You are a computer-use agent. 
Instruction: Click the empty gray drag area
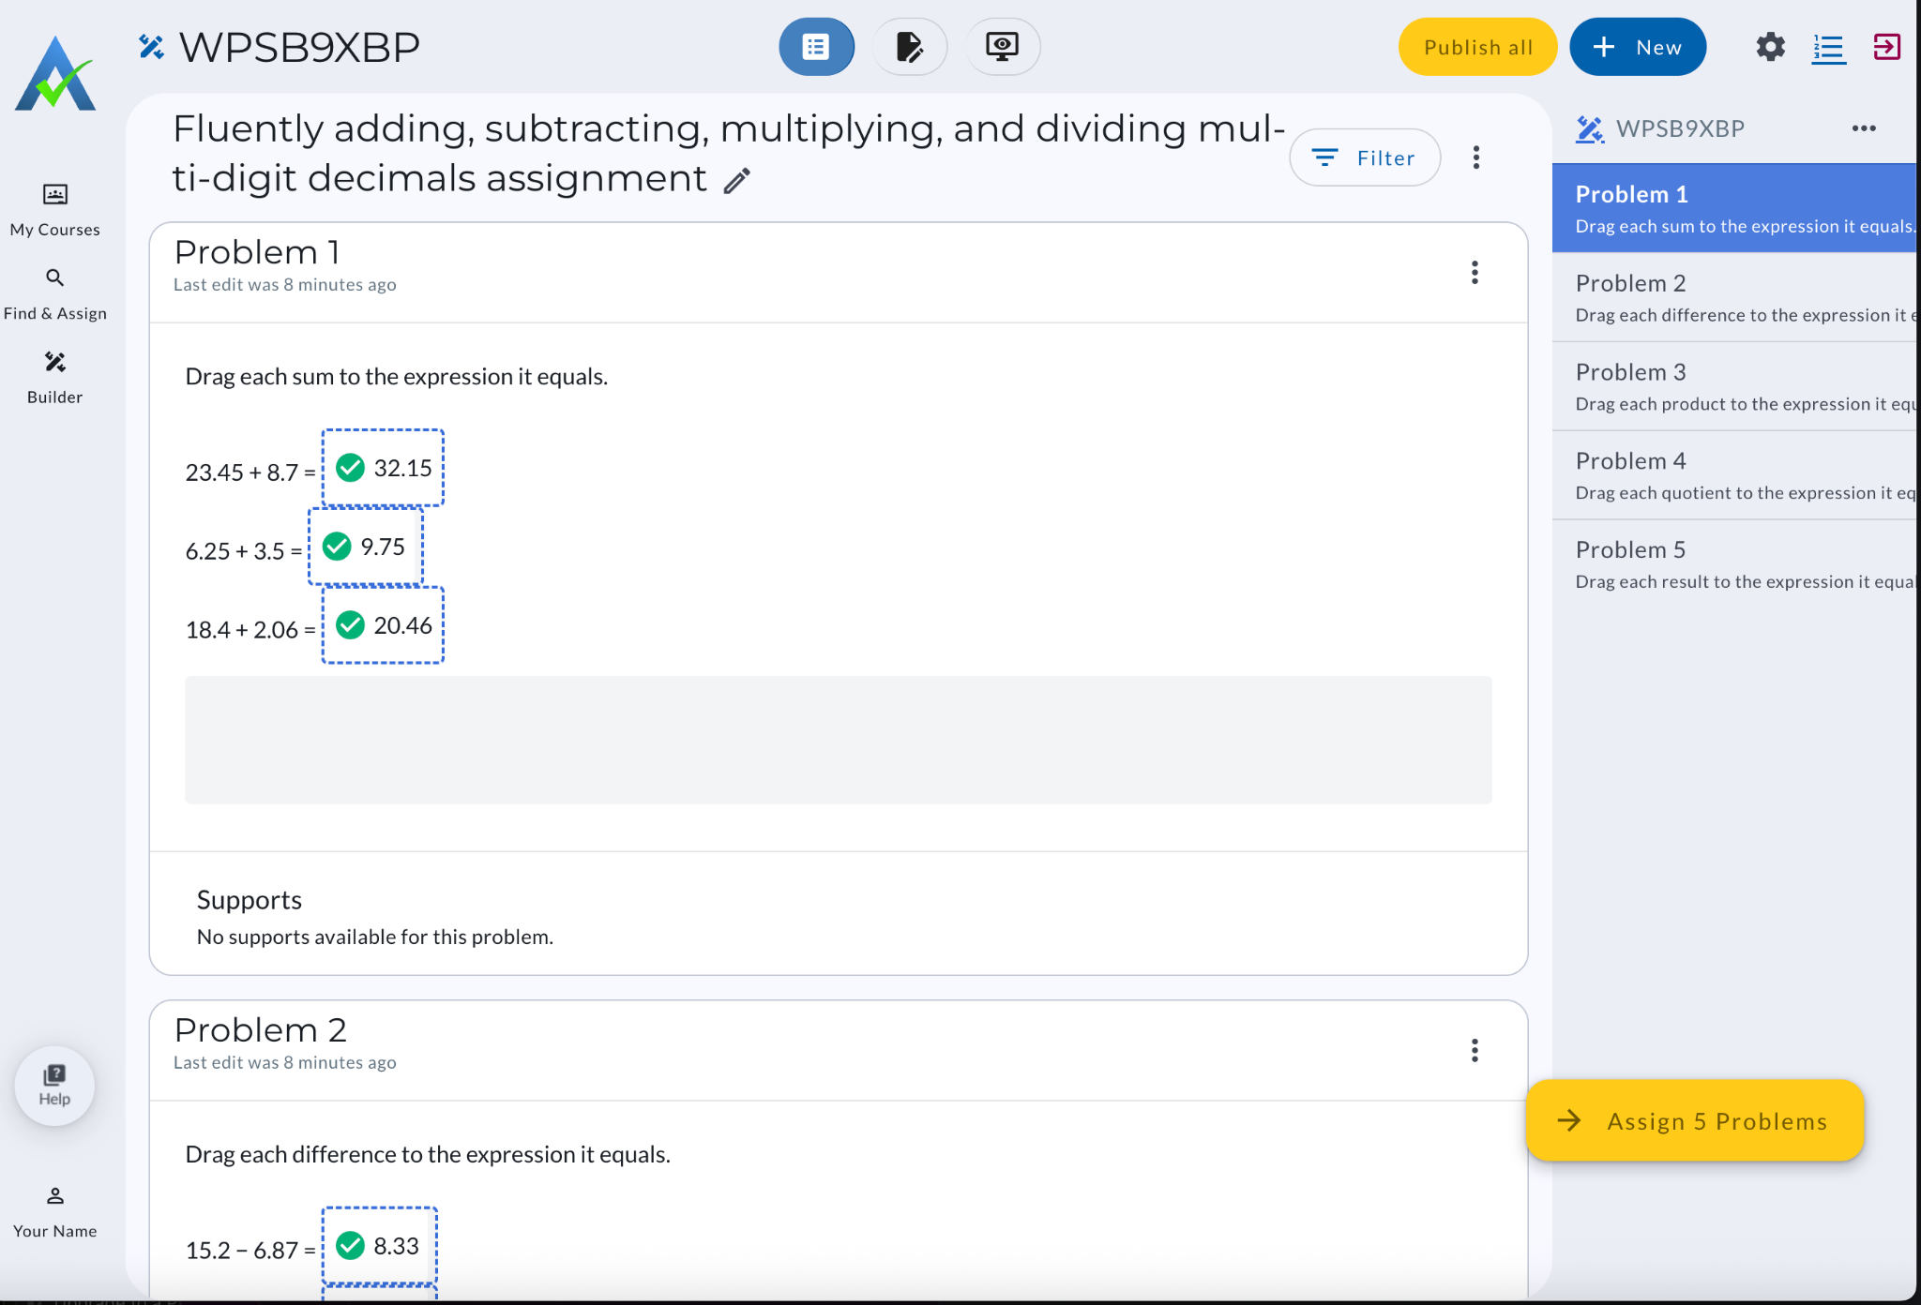tap(838, 740)
